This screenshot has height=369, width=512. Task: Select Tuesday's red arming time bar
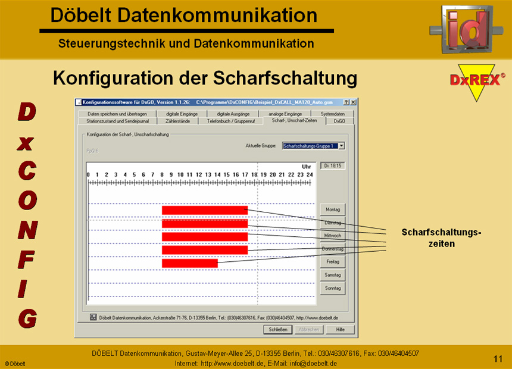pyautogui.click(x=205, y=224)
